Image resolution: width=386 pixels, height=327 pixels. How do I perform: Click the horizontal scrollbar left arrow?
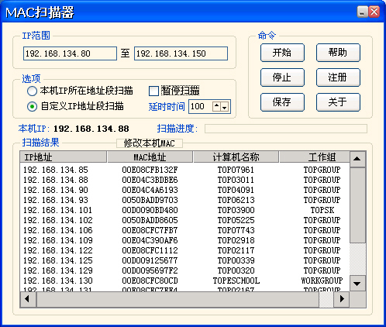[28, 299]
